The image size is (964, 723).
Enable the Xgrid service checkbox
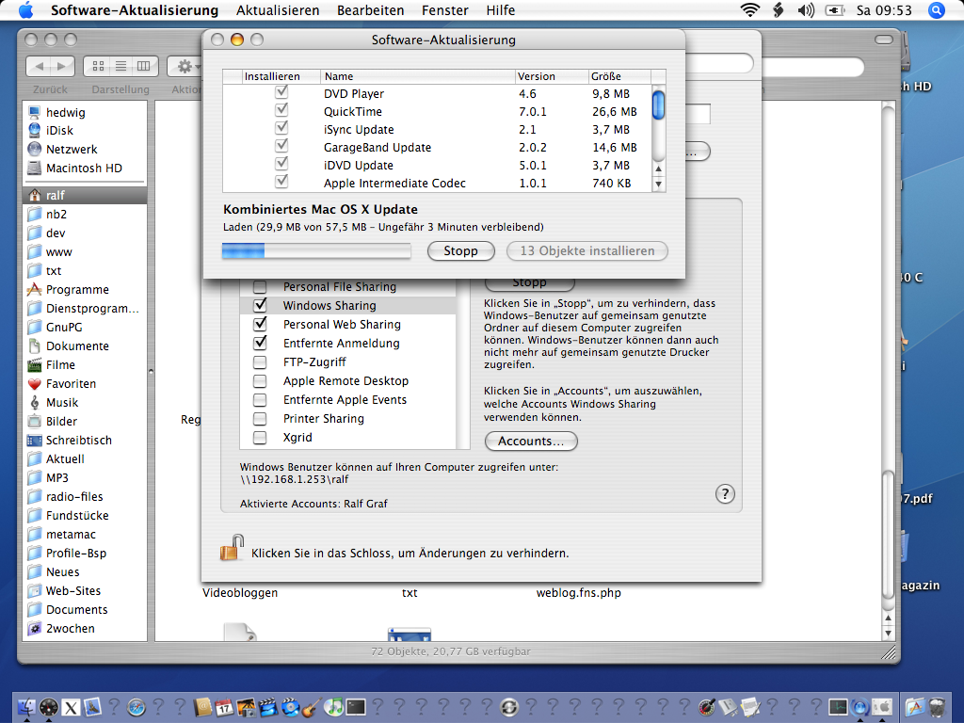tap(260, 438)
